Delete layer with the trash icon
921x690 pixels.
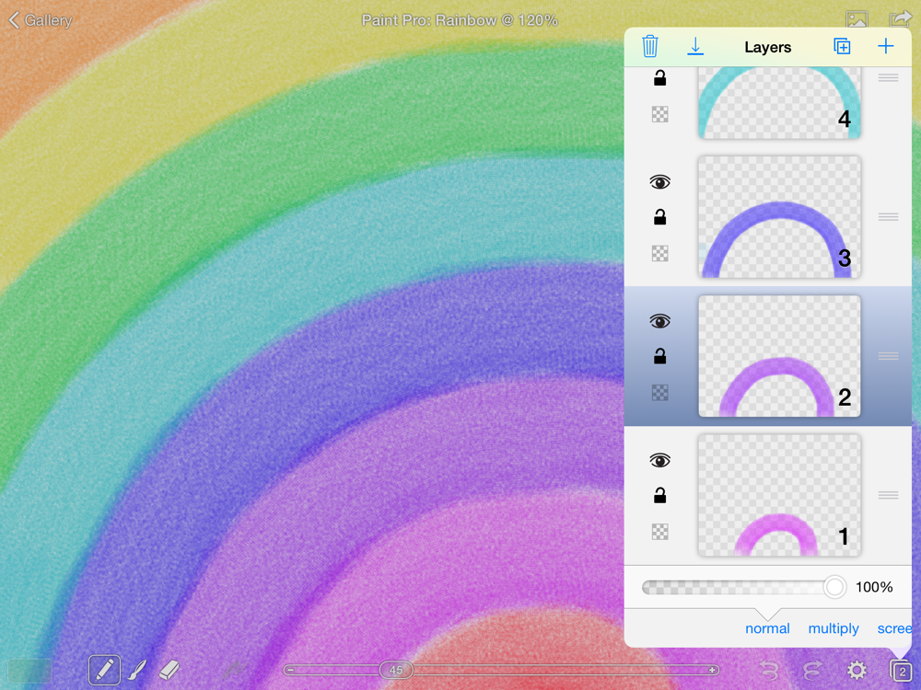pyautogui.click(x=649, y=46)
